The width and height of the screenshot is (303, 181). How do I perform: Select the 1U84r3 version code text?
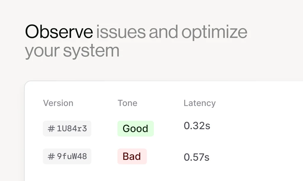click(72, 129)
